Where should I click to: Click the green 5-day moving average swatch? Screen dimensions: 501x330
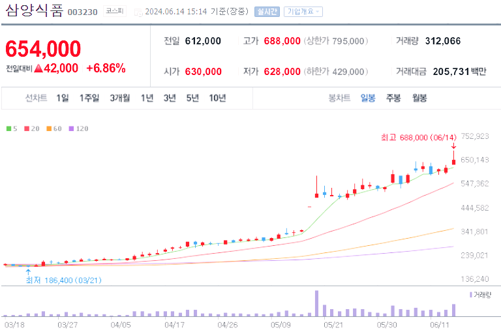click(9, 128)
